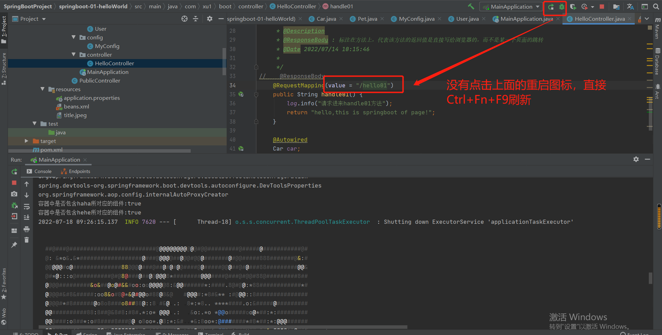Click the locate opened file target icon

pos(185,19)
